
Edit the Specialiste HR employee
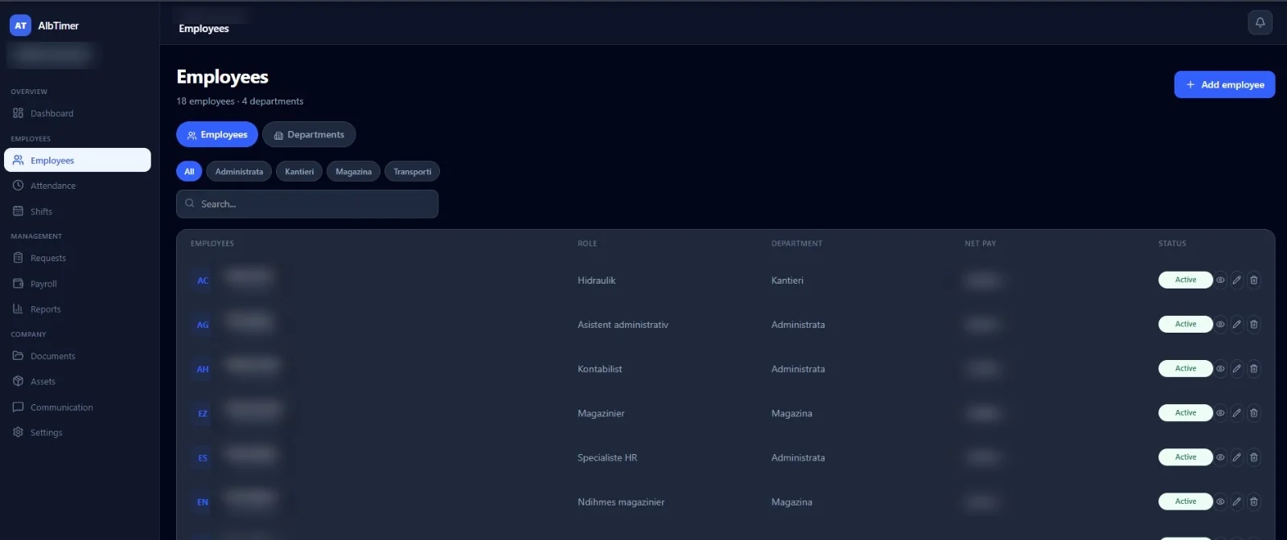point(1237,457)
